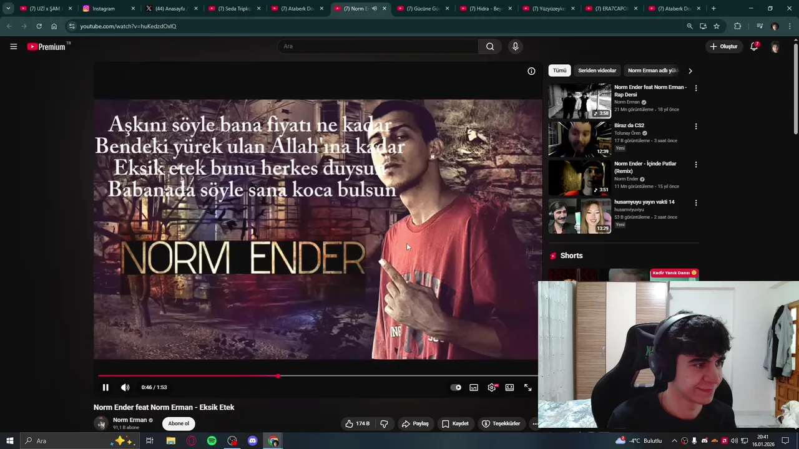799x449 pixels.
Task: Open Opera GX from the taskbar
Action: pyautogui.click(x=191, y=441)
